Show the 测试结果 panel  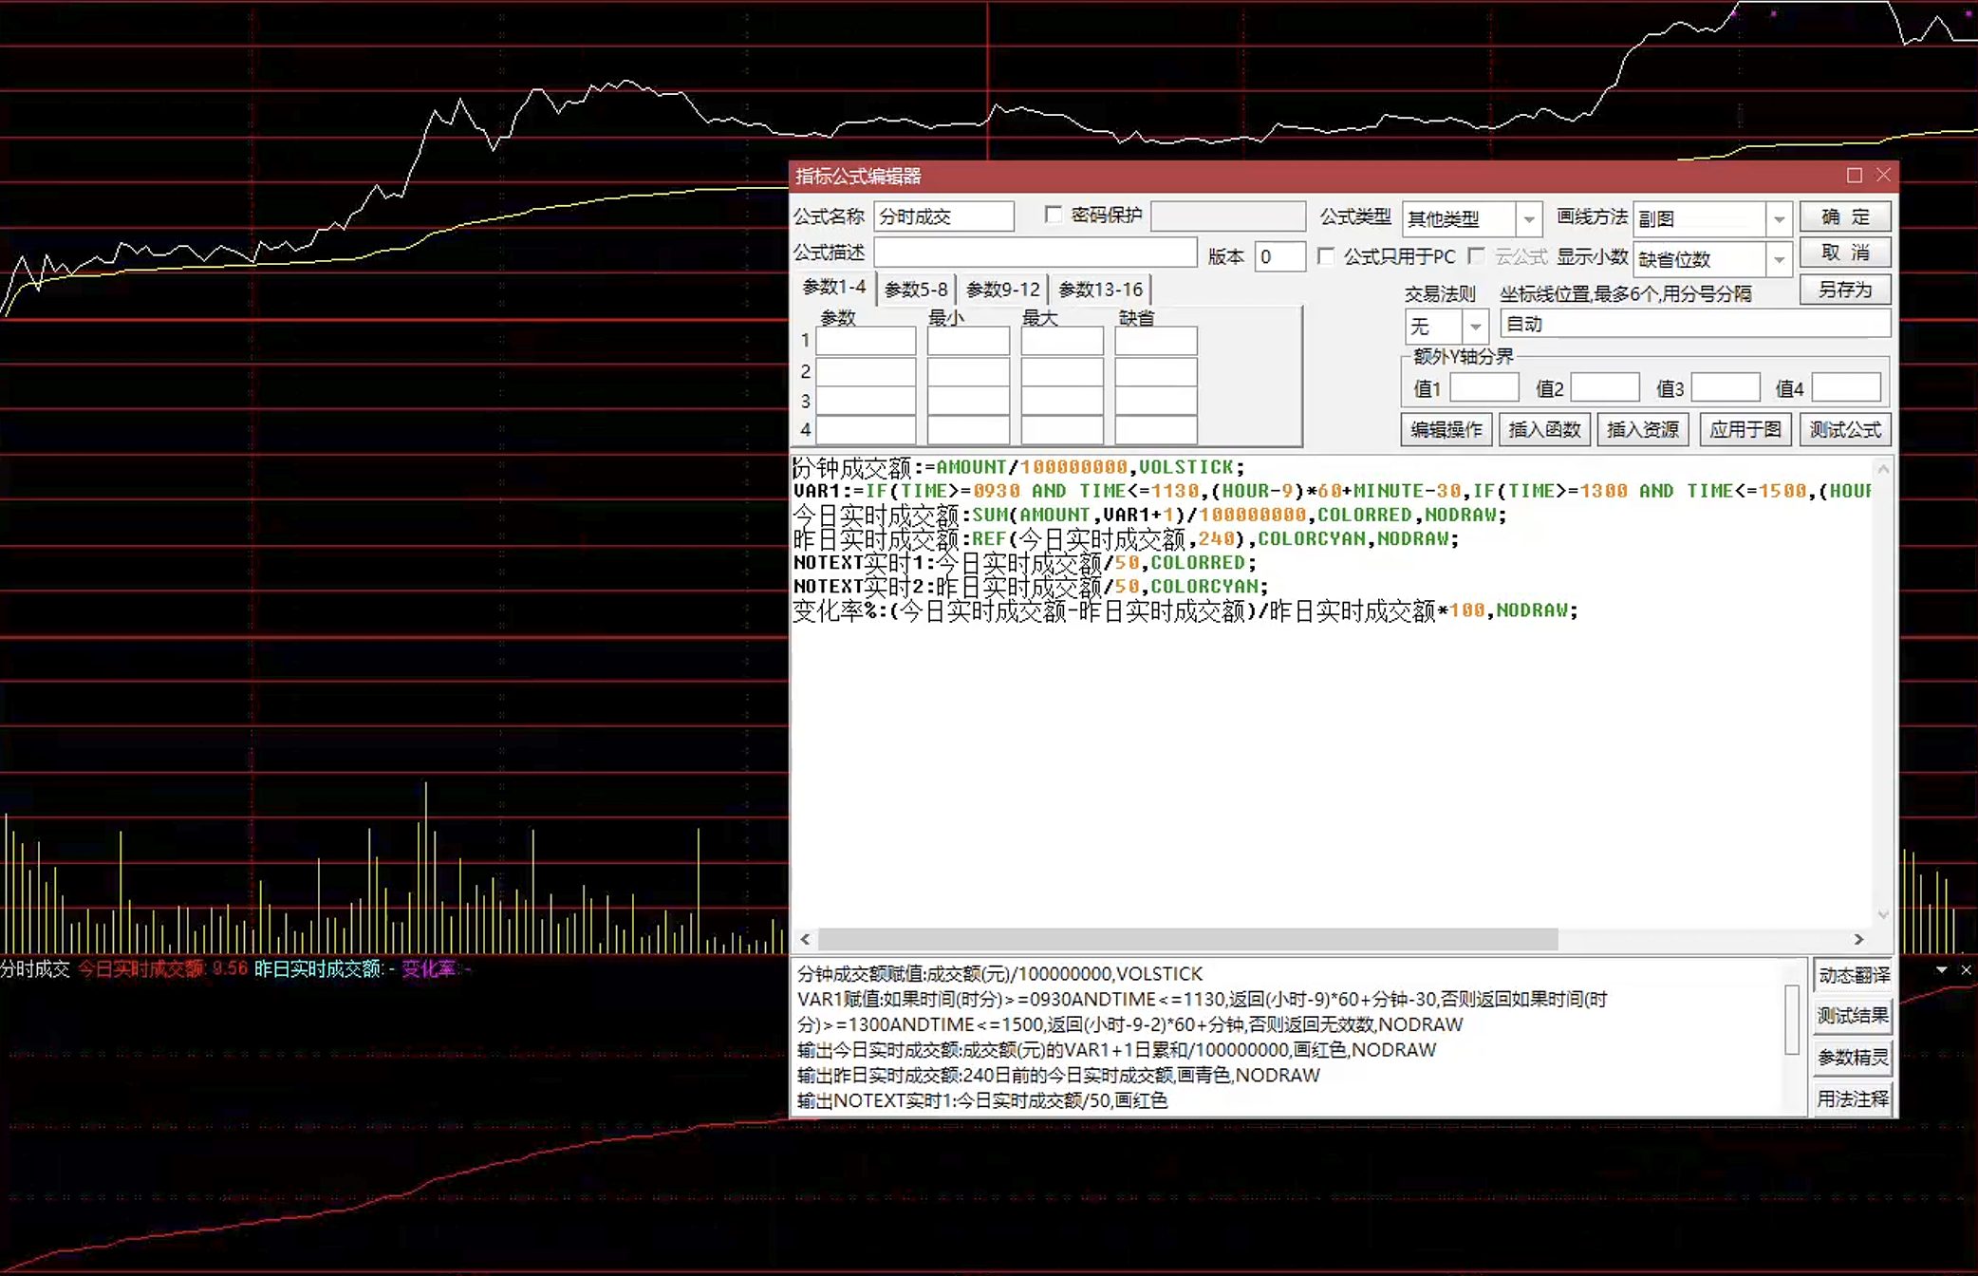(1853, 1016)
